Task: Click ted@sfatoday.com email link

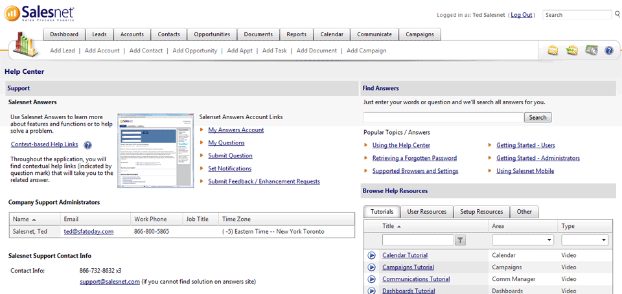Action: pyautogui.click(x=89, y=231)
